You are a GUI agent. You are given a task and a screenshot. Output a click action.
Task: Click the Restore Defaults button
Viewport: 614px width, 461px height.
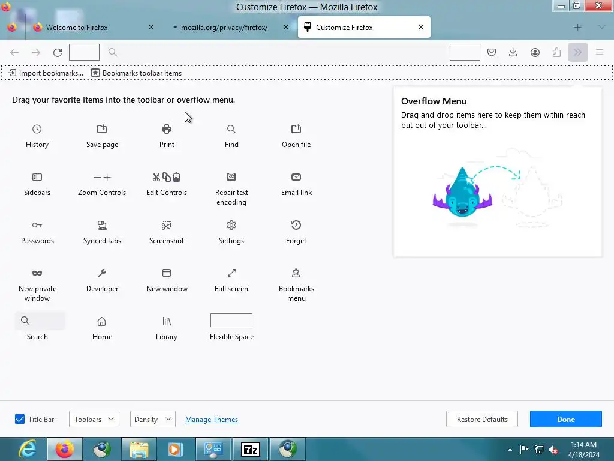click(481, 419)
